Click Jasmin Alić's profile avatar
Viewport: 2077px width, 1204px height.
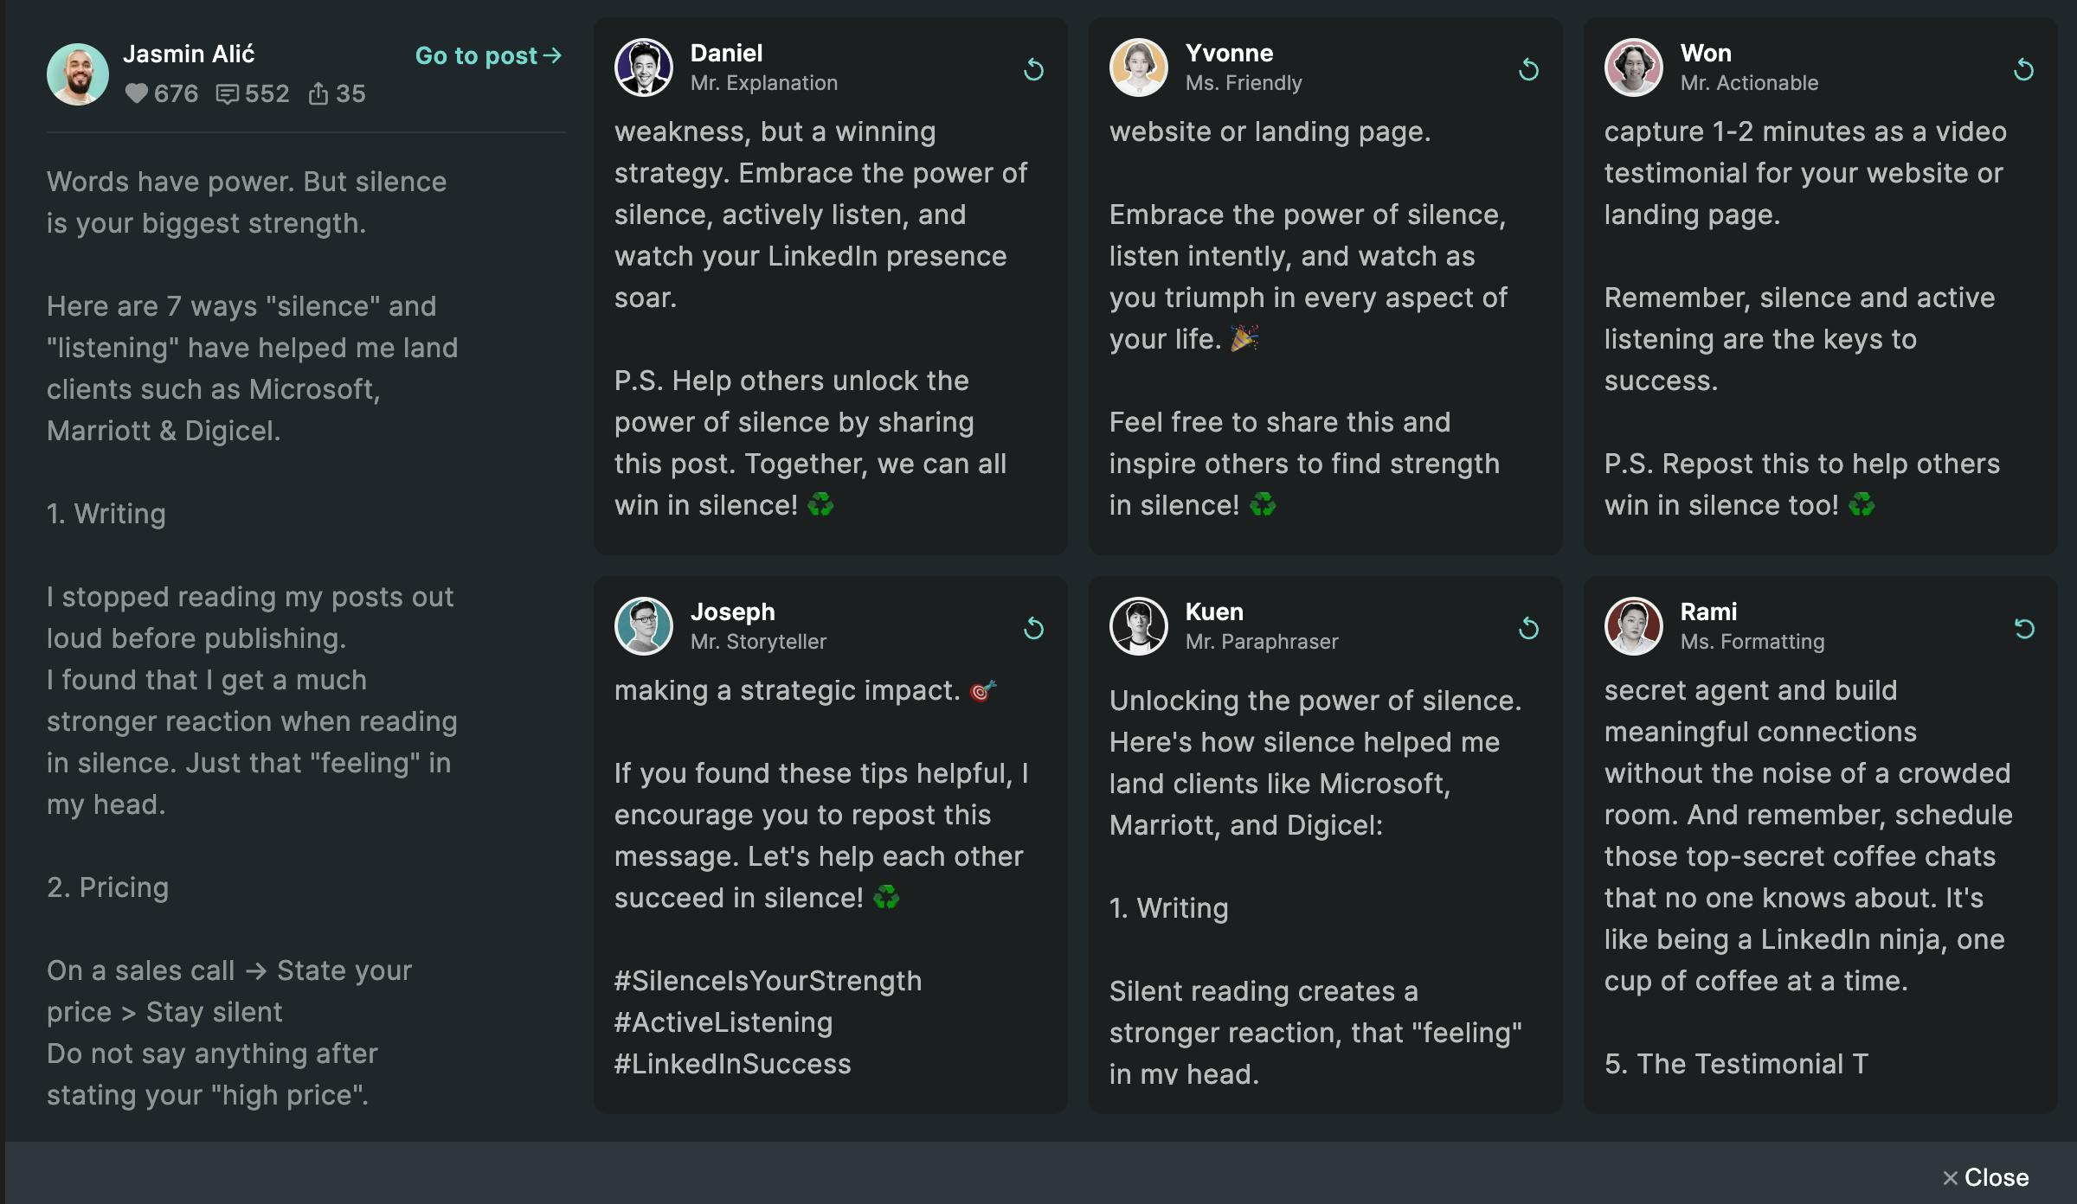click(78, 74)
